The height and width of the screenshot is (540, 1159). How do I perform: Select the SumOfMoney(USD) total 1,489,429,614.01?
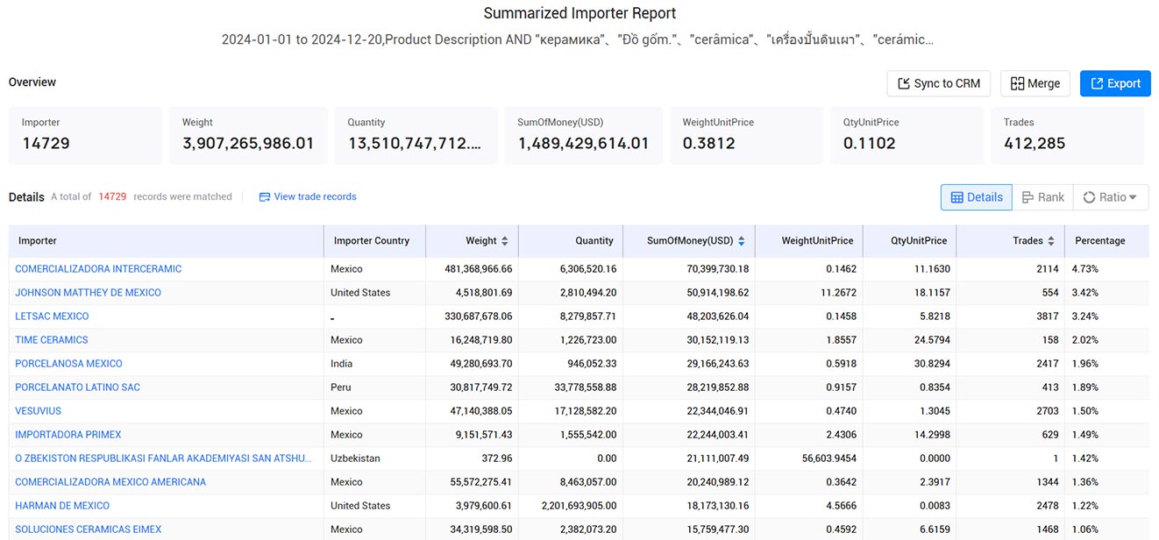583,144
